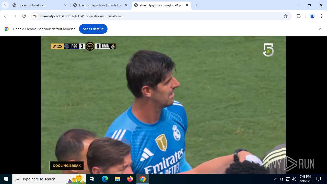Go forward with the forward arrow
This screenshot has width=327, height=184.
point(15,16)
